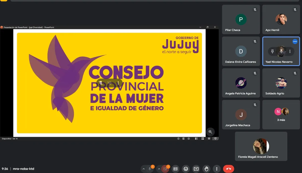
Task: Click the microphone warning badge in call bar
Action: pyautogui.click(x=153, y=167)
